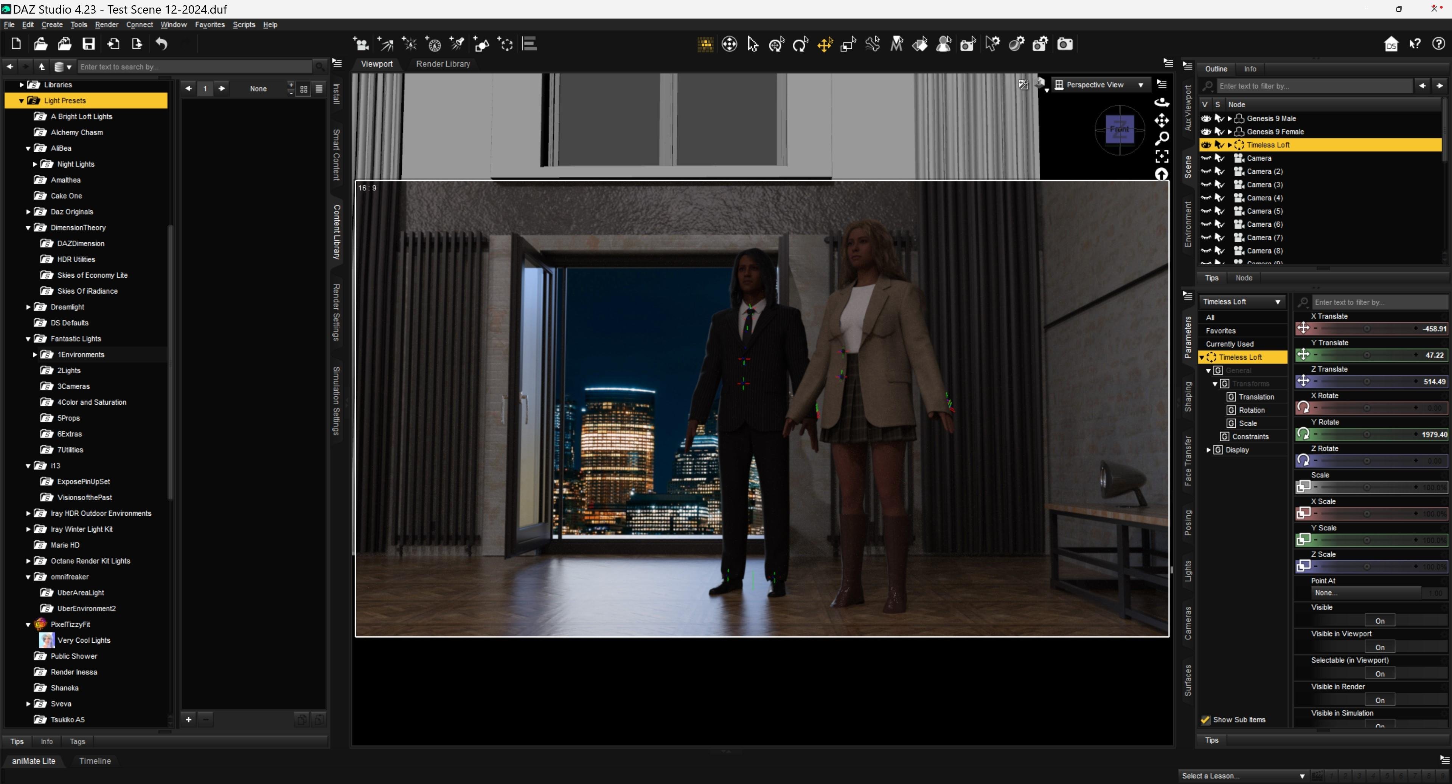
Task: Click the Render camera icon
Action: [1064, 44]
